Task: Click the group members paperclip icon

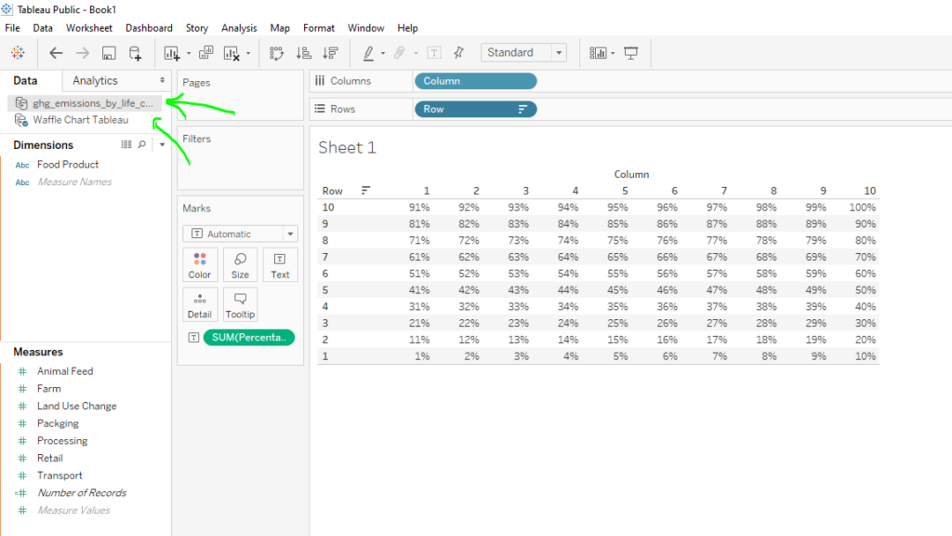Action: (x=400, y=53)
